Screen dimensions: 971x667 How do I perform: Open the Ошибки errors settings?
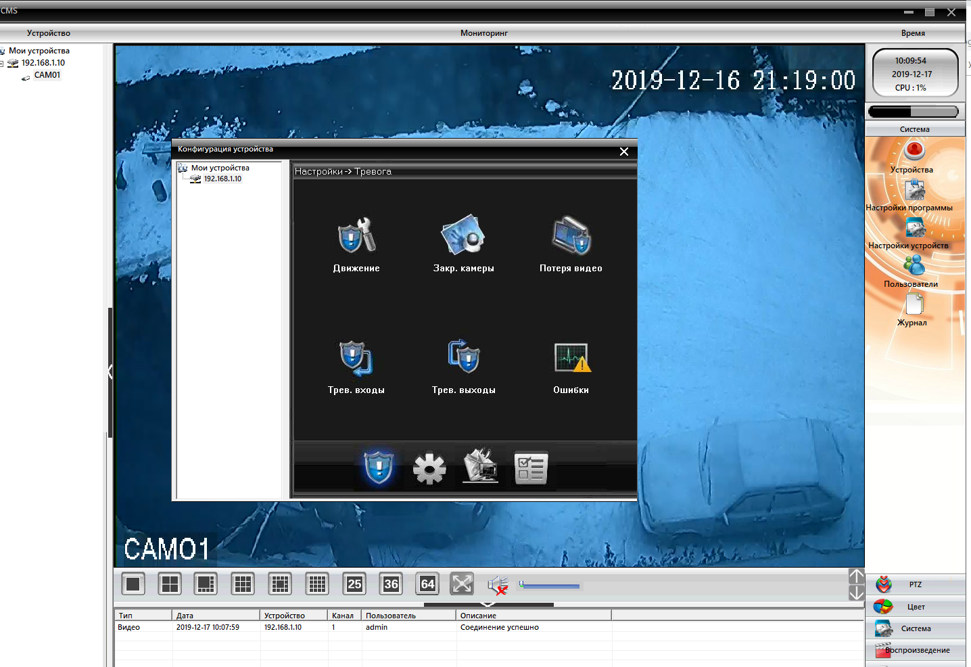571,358
